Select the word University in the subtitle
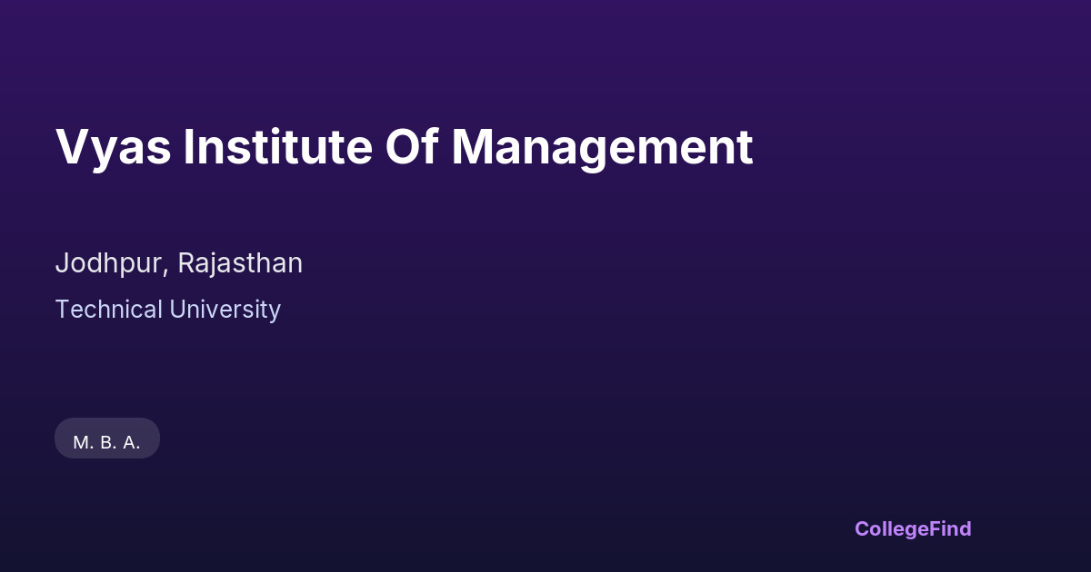This screenshot has height=572, width=1091. pos(226,310)
